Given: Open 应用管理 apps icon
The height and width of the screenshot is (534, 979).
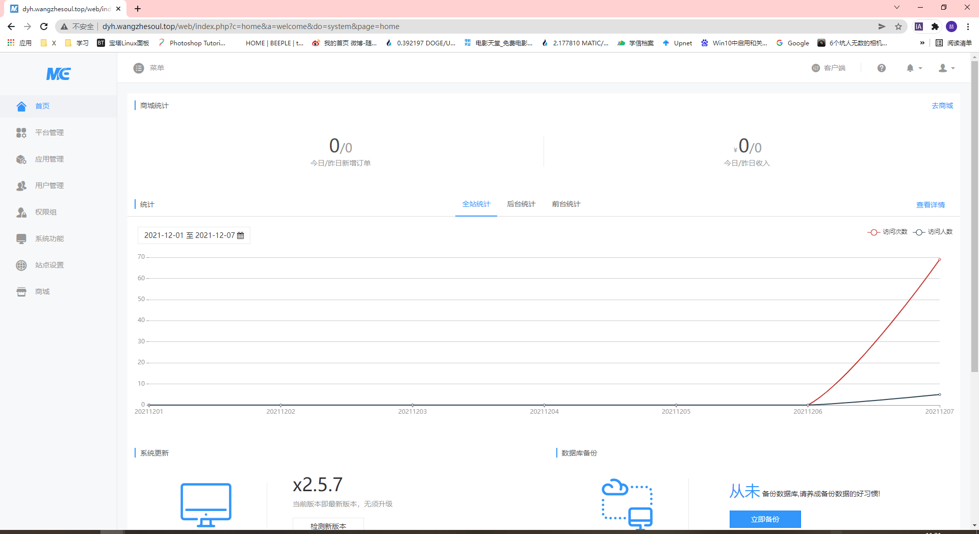Looking at the screenshot, I should (21, 159).
